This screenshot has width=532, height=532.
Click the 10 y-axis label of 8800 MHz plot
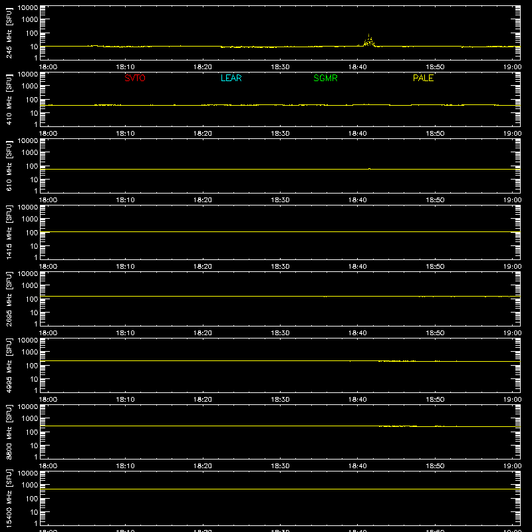pos(34,446)
